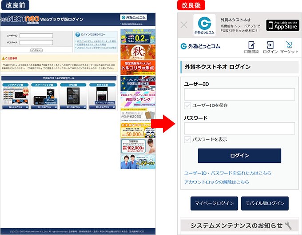Click the 外為どっとコム logo in mobile header
Screen dimensions: 302x235
(201, 46)
